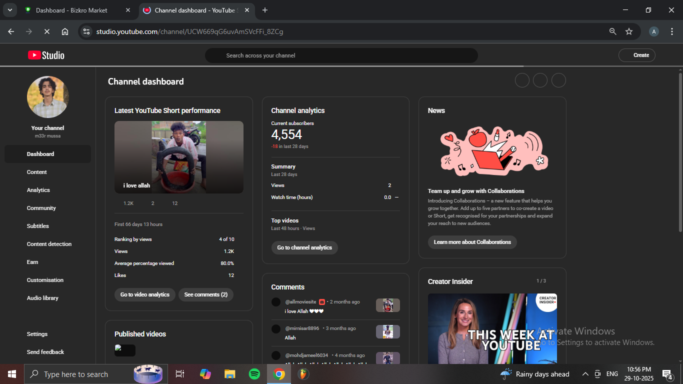The width and height of the screenshot is (683, 384).
Task: Bookmark this page with the star icon
Action: (x=629, y=31)
